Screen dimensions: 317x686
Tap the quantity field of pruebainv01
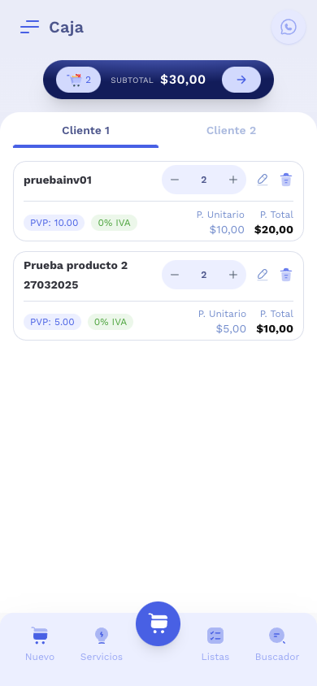[x=204, y=180]
